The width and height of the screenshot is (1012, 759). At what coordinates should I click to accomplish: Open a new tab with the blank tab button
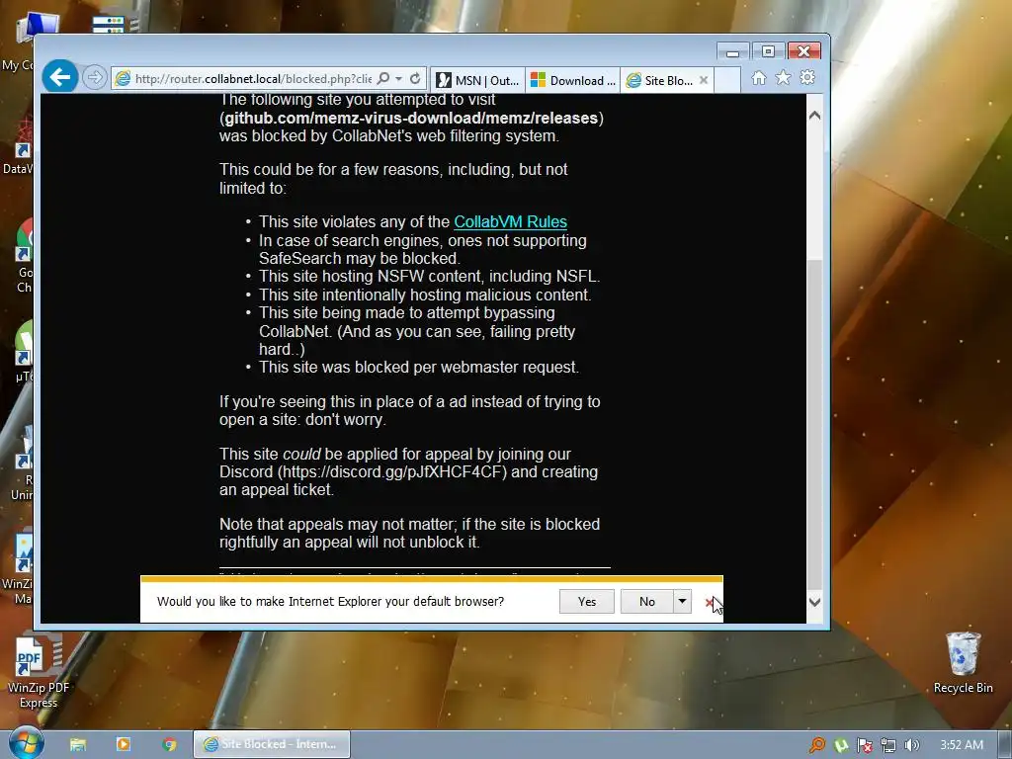[x=726, y=80]
